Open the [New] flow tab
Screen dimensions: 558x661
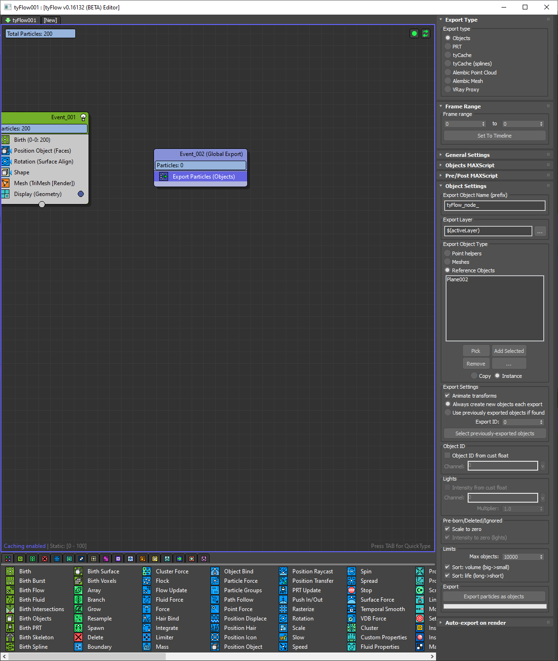(50, 20)
